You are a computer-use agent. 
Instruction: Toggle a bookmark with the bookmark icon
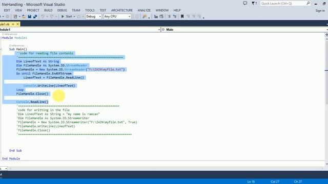pos(182,16)
